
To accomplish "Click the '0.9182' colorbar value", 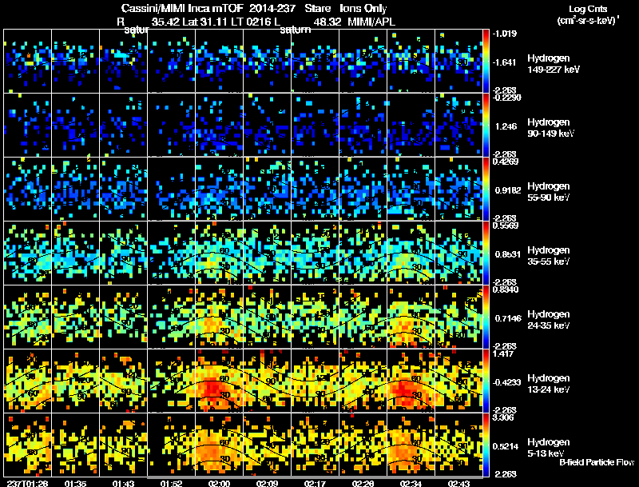I will [x=506, y=190].
